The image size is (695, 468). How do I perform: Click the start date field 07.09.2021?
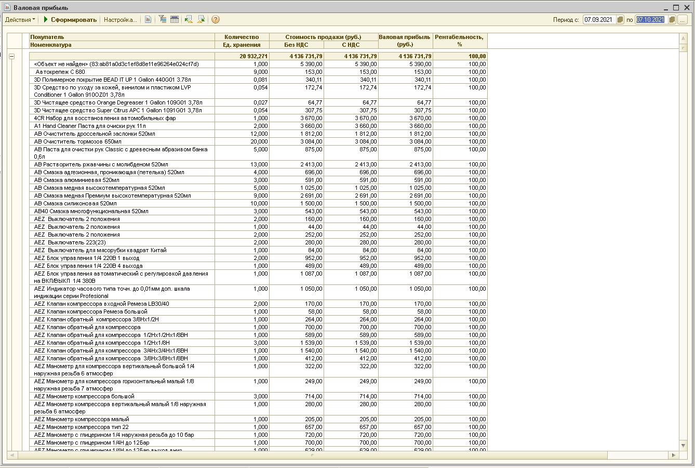(598, 20)
